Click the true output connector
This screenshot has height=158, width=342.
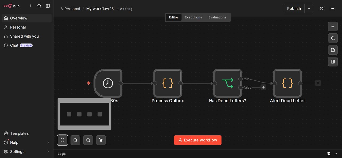coord(240,79)
